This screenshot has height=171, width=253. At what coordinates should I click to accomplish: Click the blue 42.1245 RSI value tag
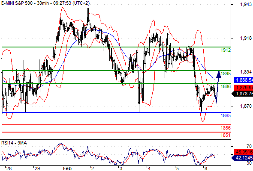point(243,158)
